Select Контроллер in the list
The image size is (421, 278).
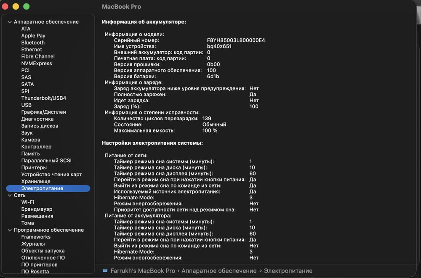point(36,147)
